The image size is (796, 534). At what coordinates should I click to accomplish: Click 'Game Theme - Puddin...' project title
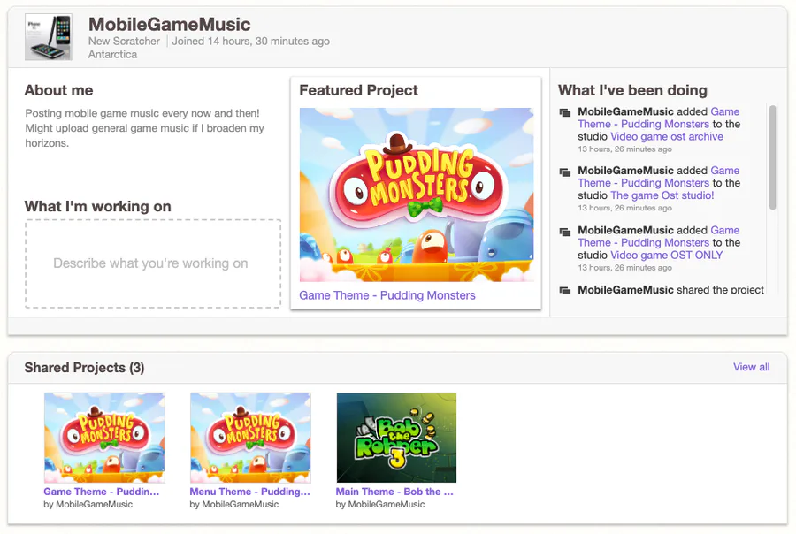coord(102,492)
